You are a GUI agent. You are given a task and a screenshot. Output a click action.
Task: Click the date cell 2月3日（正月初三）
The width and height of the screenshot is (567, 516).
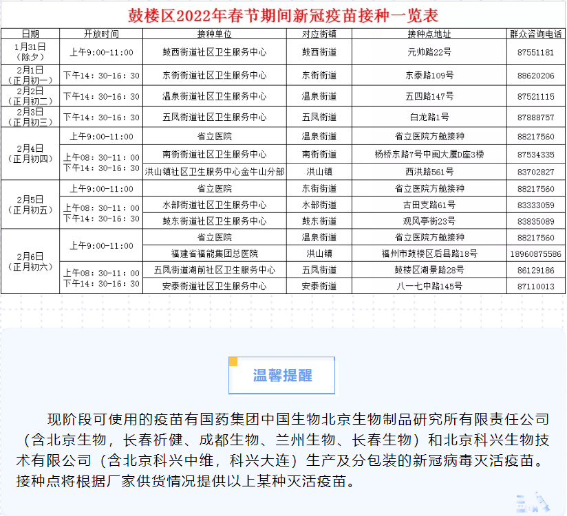pyautogui.click(x=30, y=117)
